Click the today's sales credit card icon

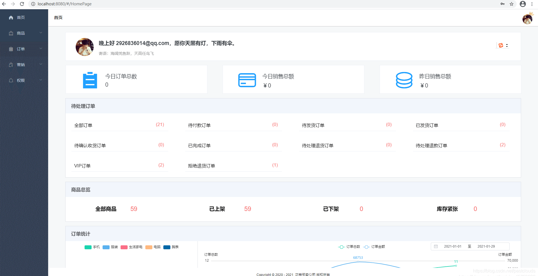tap(247, 80)
